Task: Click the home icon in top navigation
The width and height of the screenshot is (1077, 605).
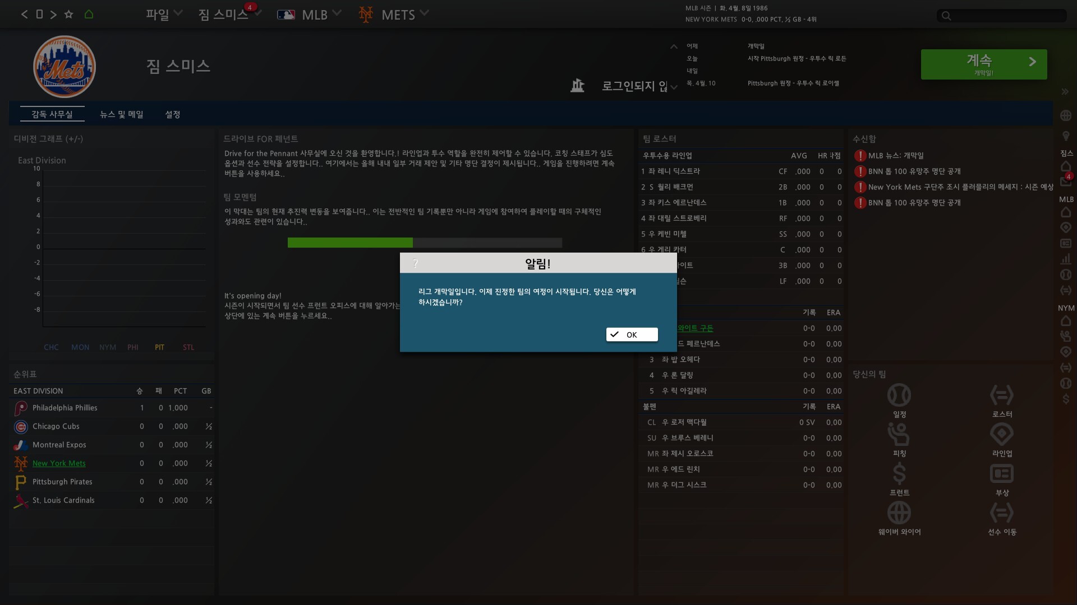Action: point(89,15)
